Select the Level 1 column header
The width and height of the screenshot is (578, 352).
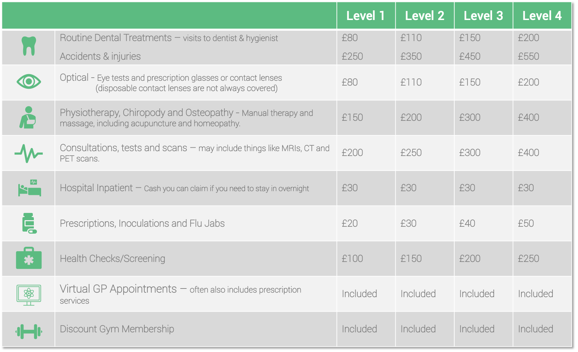point(366,16)
